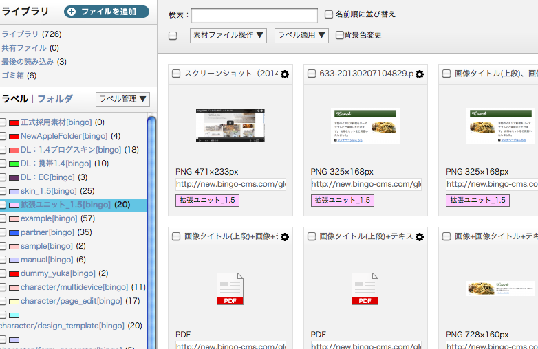Open the 633-20130207104829 Lunch thumbnail

(365, 126)
